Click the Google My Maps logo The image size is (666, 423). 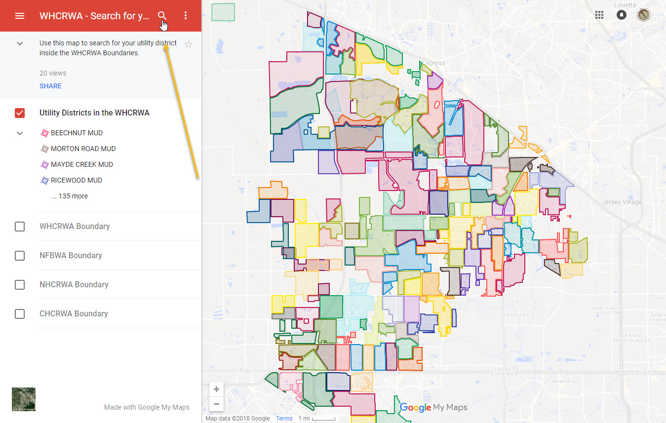[x=433, y=408]
